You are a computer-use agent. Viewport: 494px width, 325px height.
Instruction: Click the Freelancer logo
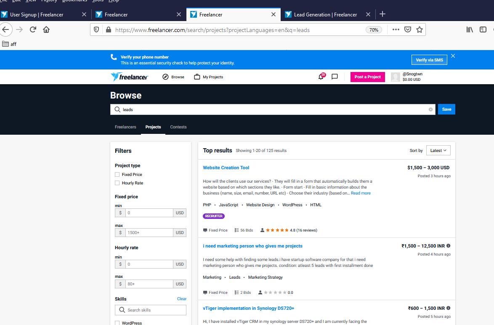pyautogui.click(x=130, y=77)
